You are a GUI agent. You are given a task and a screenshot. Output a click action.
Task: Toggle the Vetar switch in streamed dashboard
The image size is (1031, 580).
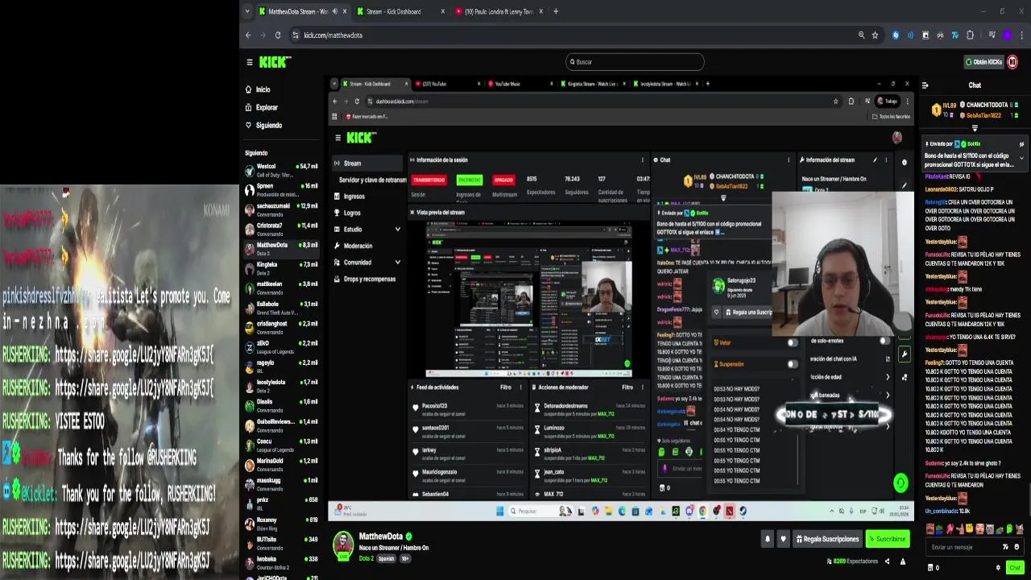(793, 342)
